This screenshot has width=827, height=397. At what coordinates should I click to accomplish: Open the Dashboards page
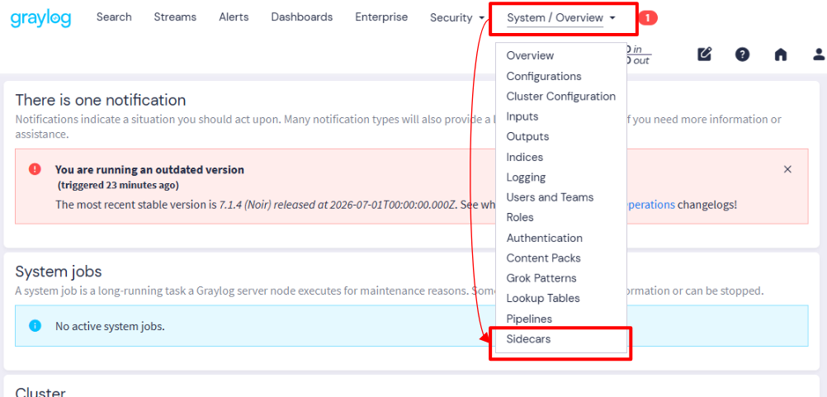tap(302, 17)
